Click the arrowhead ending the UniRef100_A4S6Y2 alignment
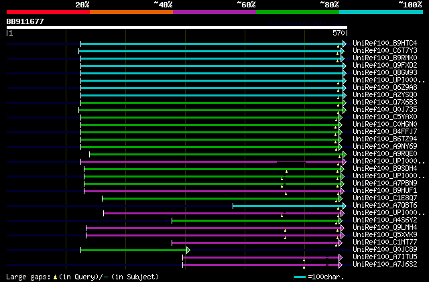 (341, 221)
